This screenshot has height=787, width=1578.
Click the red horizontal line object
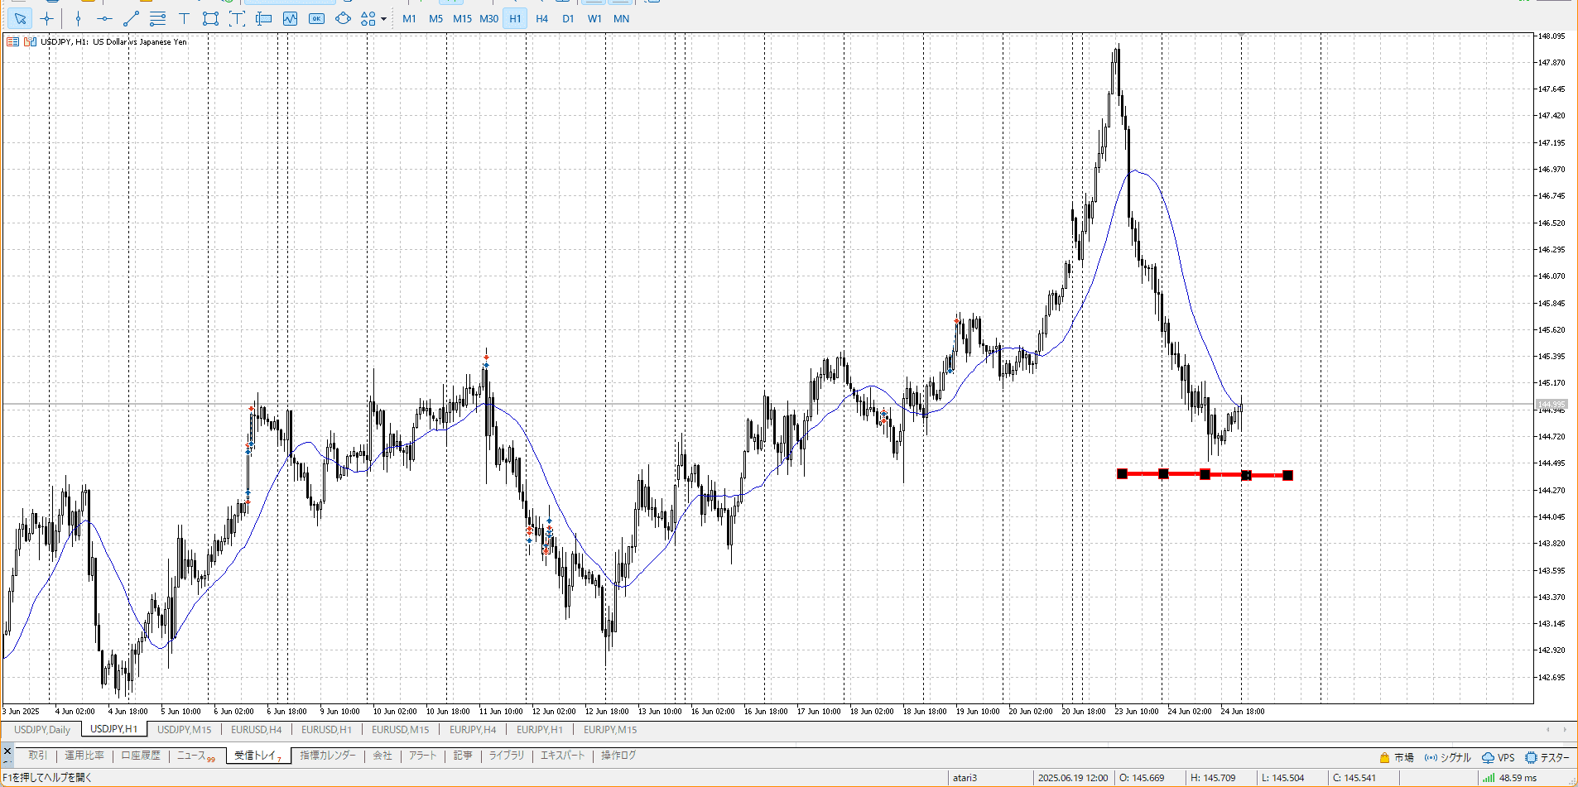coord(1184,474)
